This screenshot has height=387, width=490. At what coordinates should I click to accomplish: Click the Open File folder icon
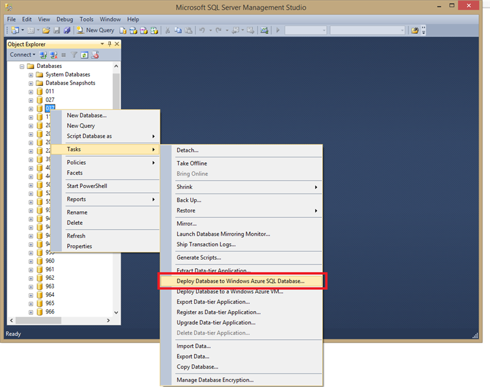(x=47, y=30)
